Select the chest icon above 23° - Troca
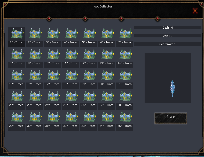Viewport: 204px width, 157px height. 35,96
